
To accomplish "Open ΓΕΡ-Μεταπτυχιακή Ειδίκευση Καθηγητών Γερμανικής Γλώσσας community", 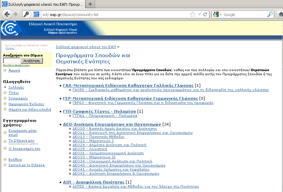I will tap(130, 98).
